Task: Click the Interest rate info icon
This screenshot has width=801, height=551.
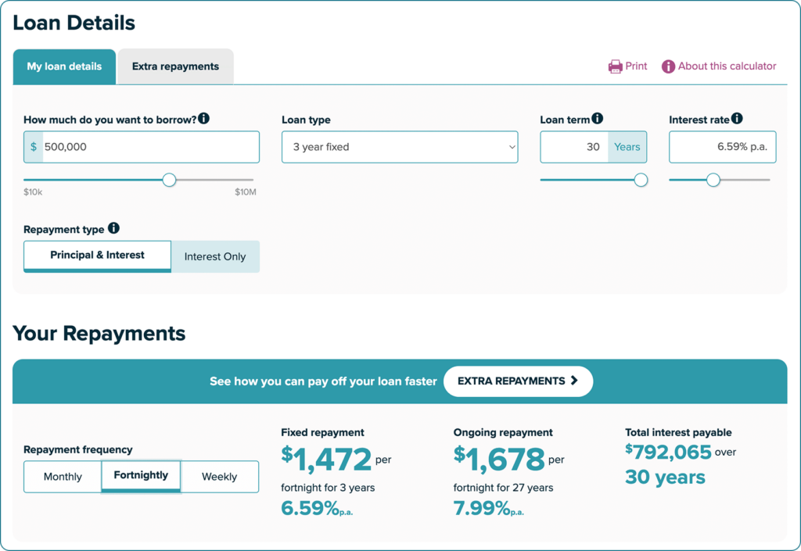Action: pos(737,118)
